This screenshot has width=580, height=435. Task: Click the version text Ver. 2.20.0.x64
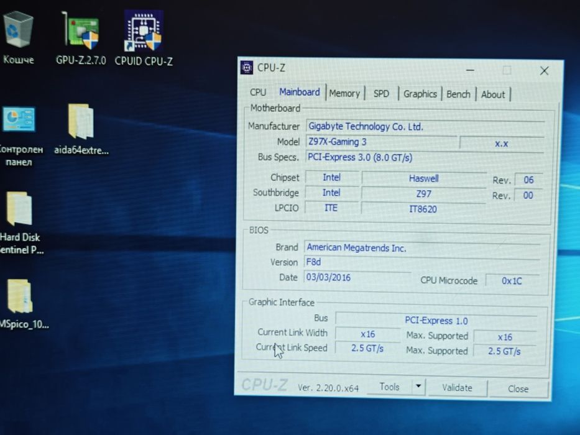pos(328,388)
